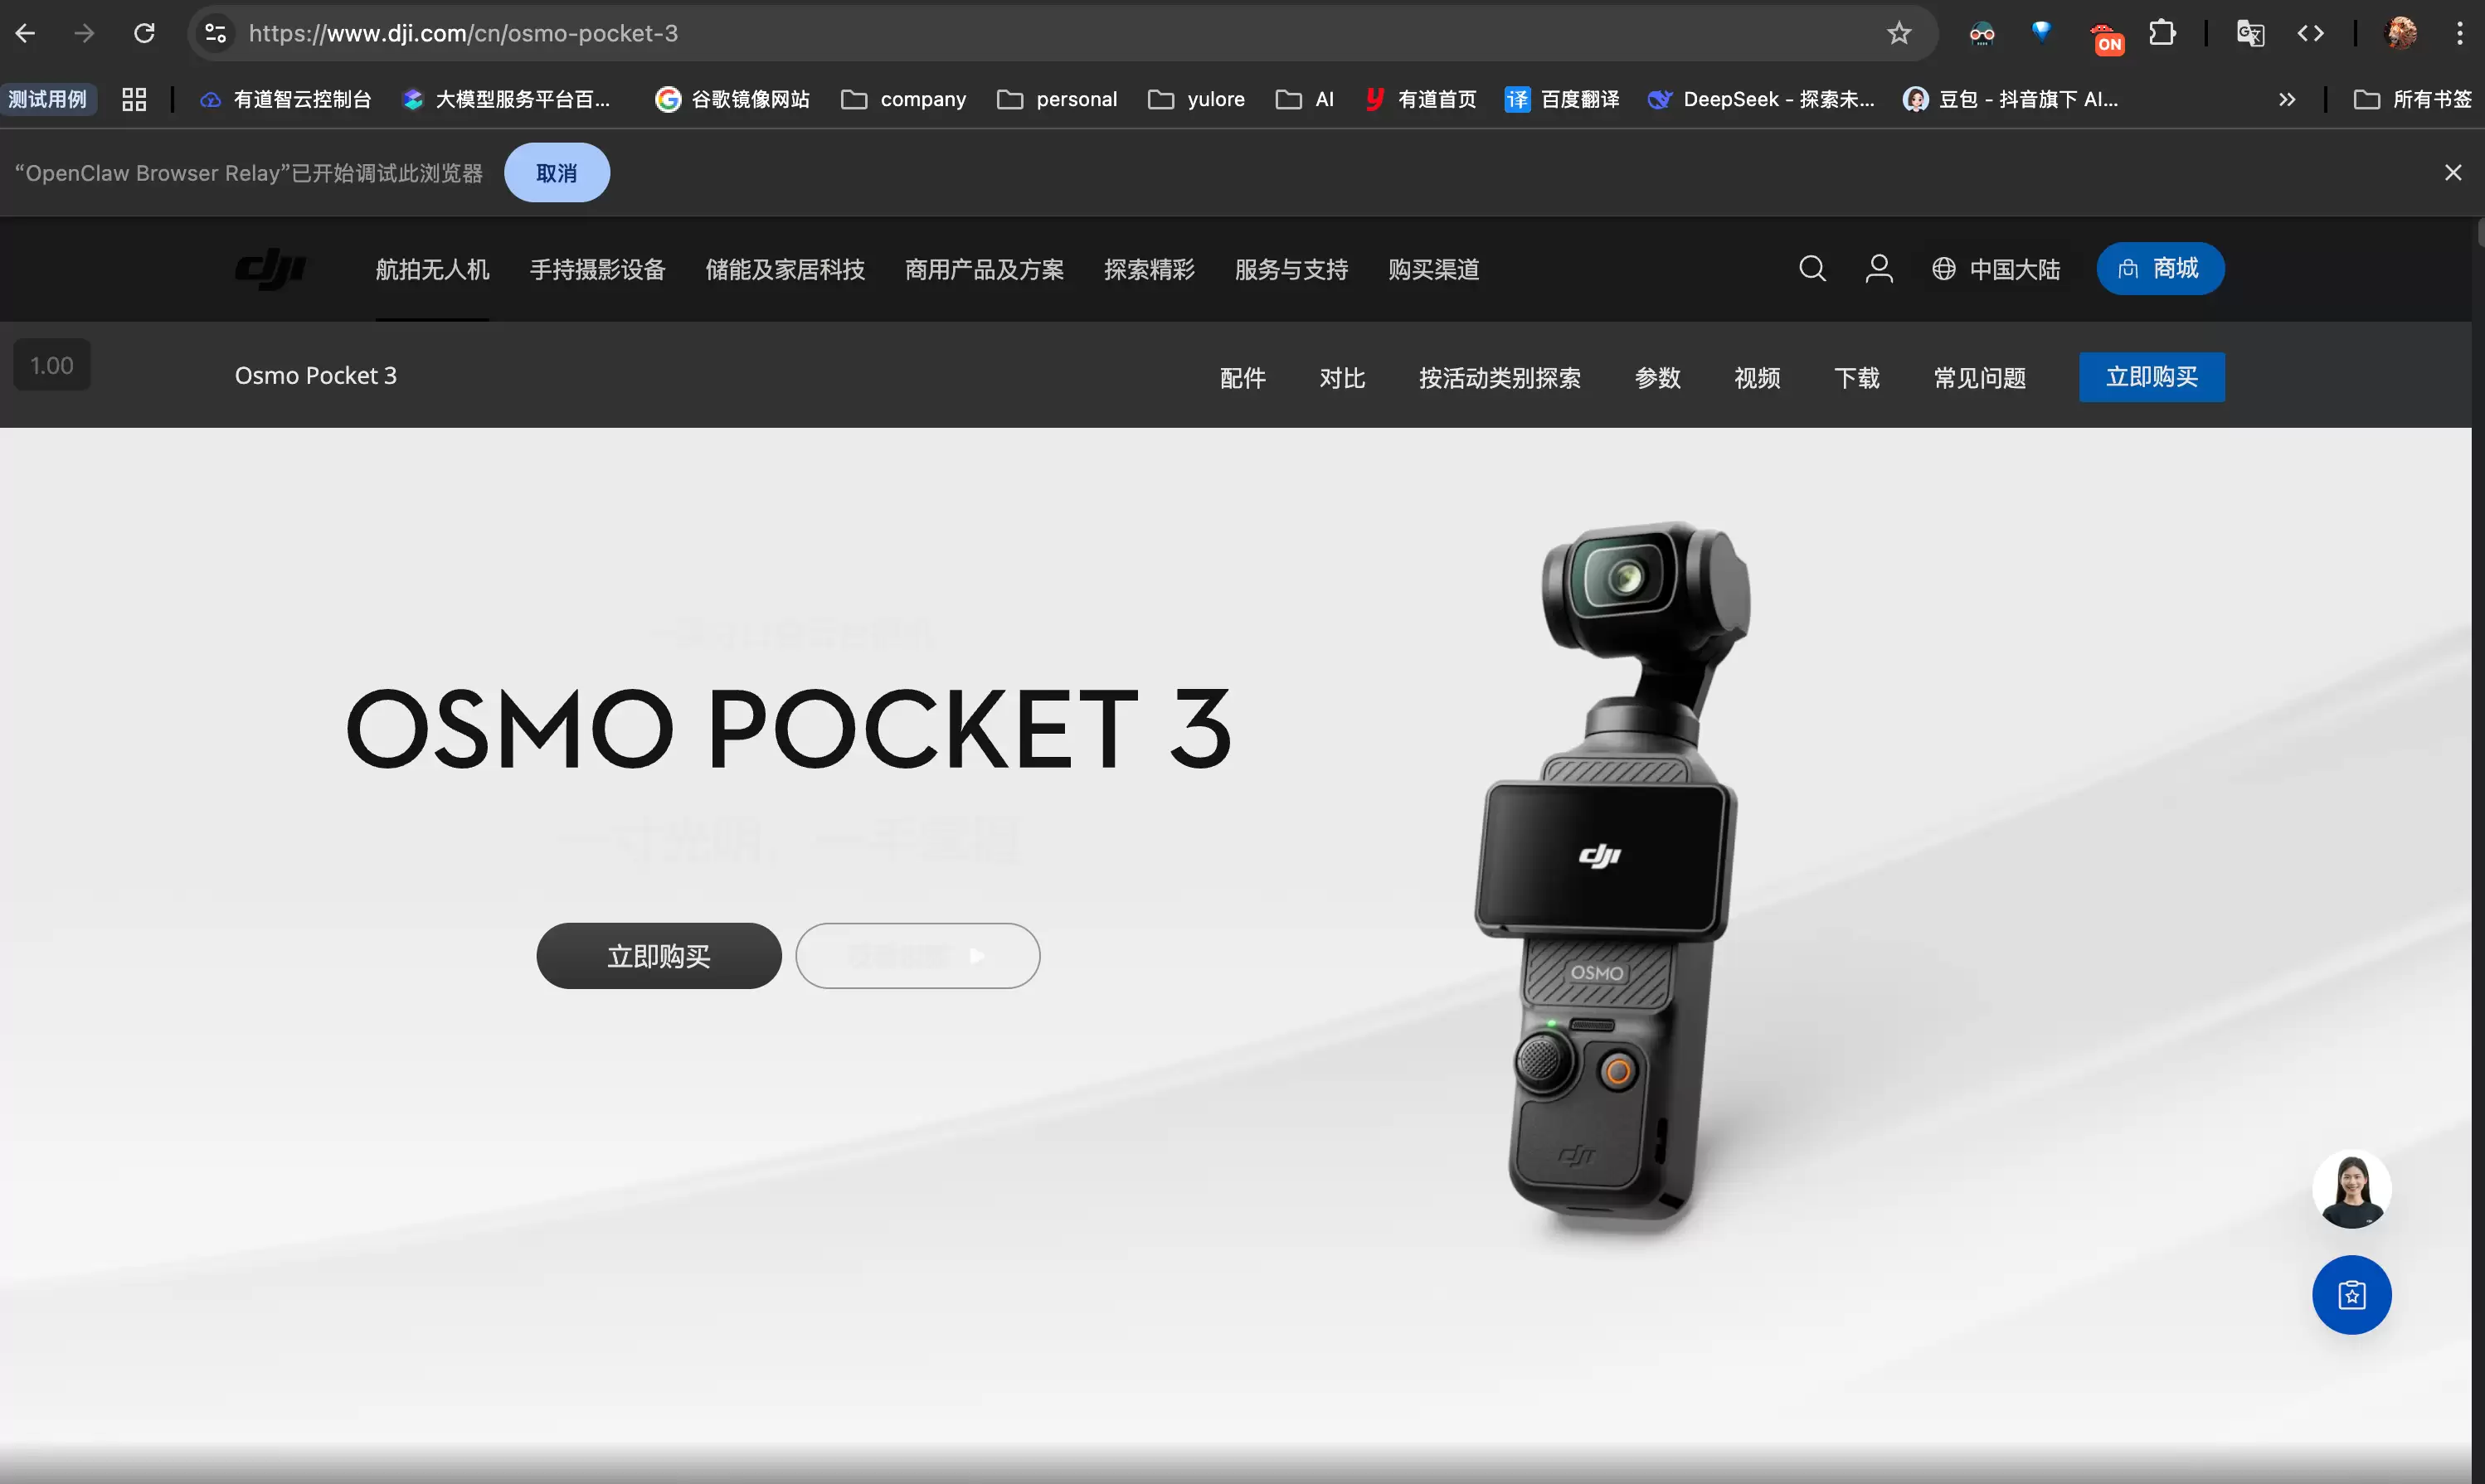Go to the 参数 specs tab
The image size is (2485, 1484).
tap(1656, 378)
